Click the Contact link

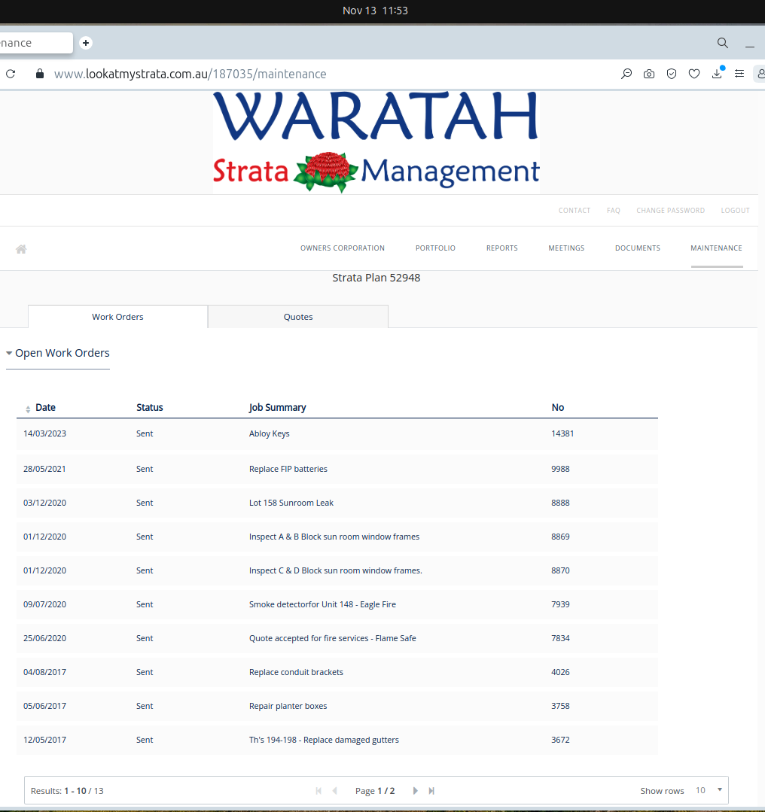pyautogui.click(x=575, y=210)
